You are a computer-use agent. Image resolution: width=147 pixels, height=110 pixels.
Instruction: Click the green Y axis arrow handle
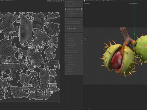[x=134, y=34]
